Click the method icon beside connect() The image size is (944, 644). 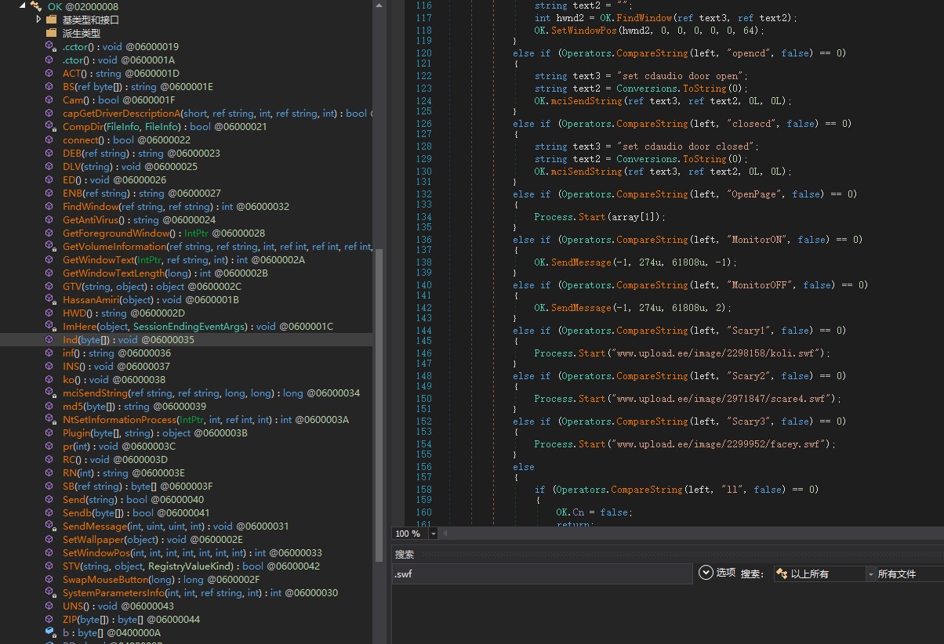click(50, 139)
